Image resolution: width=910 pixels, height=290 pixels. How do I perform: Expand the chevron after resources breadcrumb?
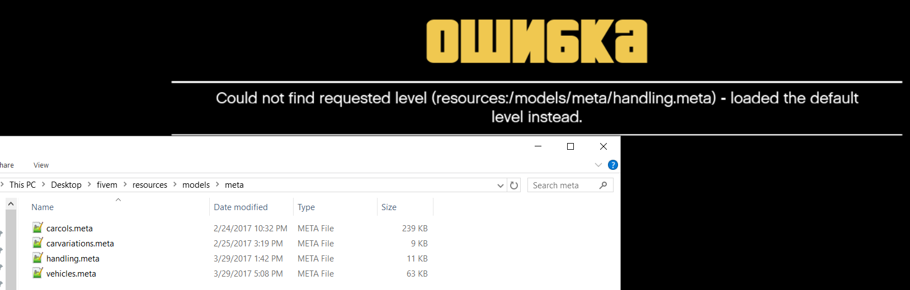(x=175, y=184)
